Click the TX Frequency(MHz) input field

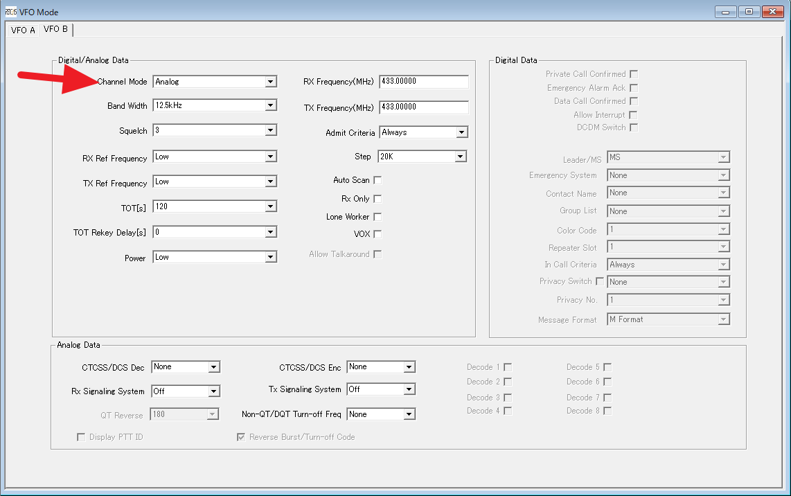point(423,107)
